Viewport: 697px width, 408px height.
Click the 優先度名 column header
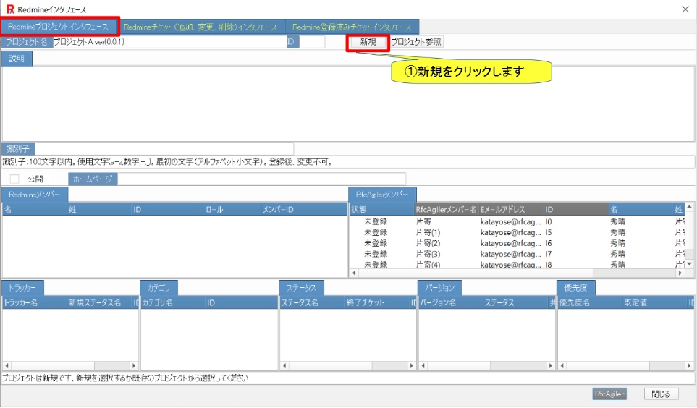pos(590,302)
